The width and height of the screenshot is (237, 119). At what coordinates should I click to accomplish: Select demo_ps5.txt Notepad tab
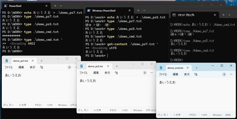(x=99, y=66)
